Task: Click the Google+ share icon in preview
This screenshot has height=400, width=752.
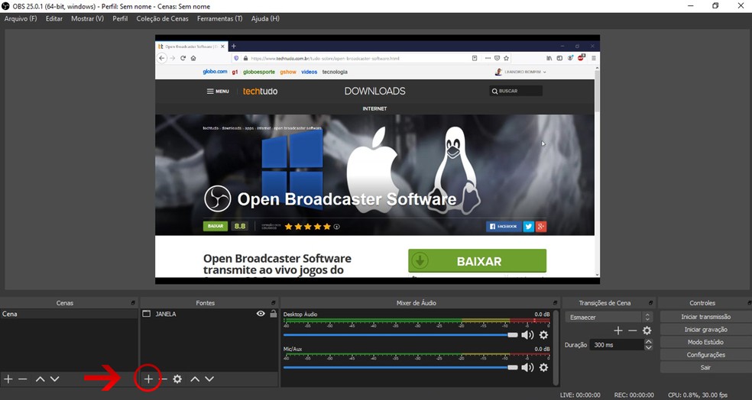Action: coord(541,226)
